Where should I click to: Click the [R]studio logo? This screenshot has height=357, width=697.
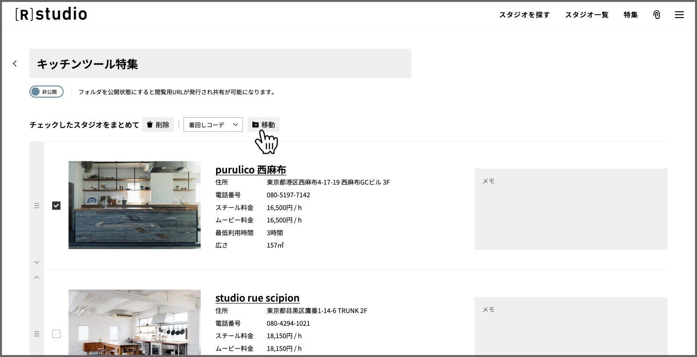pyautogui.click(x=51, y=14)
